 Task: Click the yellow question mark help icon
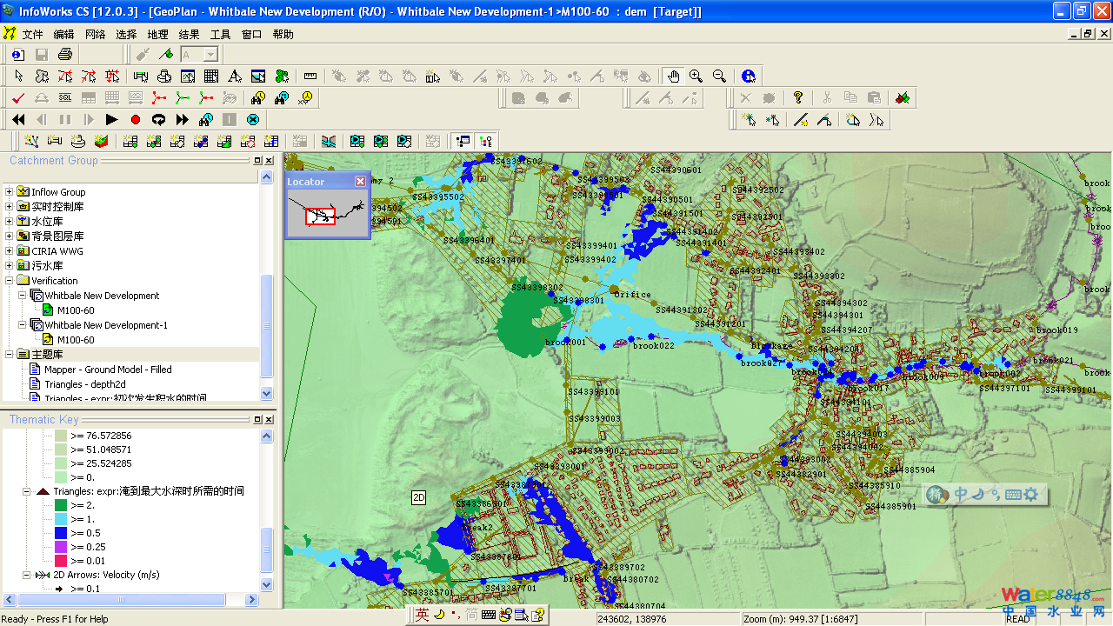798,98
